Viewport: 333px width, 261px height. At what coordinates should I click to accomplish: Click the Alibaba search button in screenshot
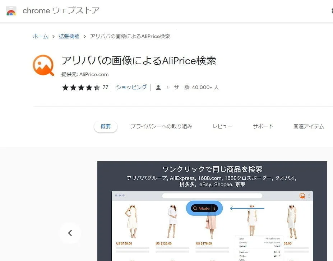click(x=202, y=208)
